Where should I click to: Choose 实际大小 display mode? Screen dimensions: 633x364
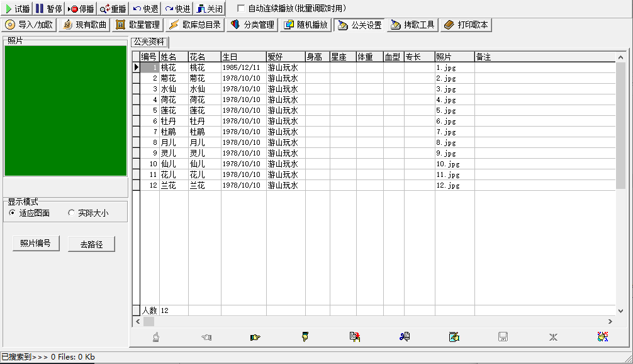(89, 213)
